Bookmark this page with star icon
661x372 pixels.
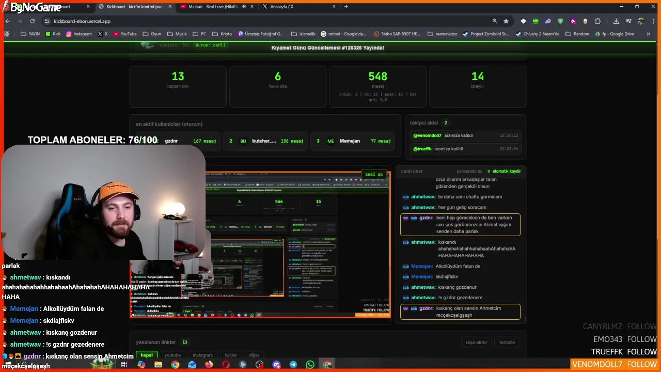pyautogui.click(x=506, y=21)
